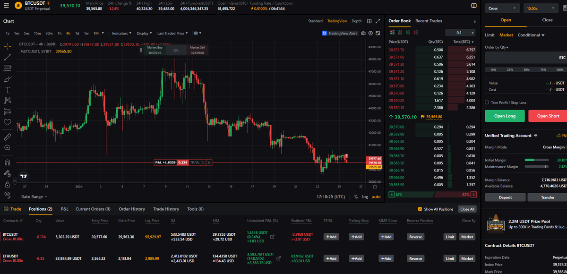Open the TradingView Alert button
Screen dimensions: 567x274
point(340,34)
